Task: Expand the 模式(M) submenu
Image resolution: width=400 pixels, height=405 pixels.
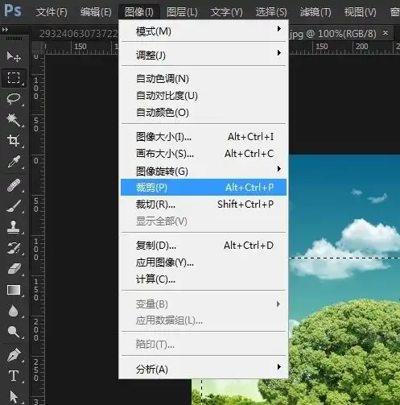Action: coord(204,31)
